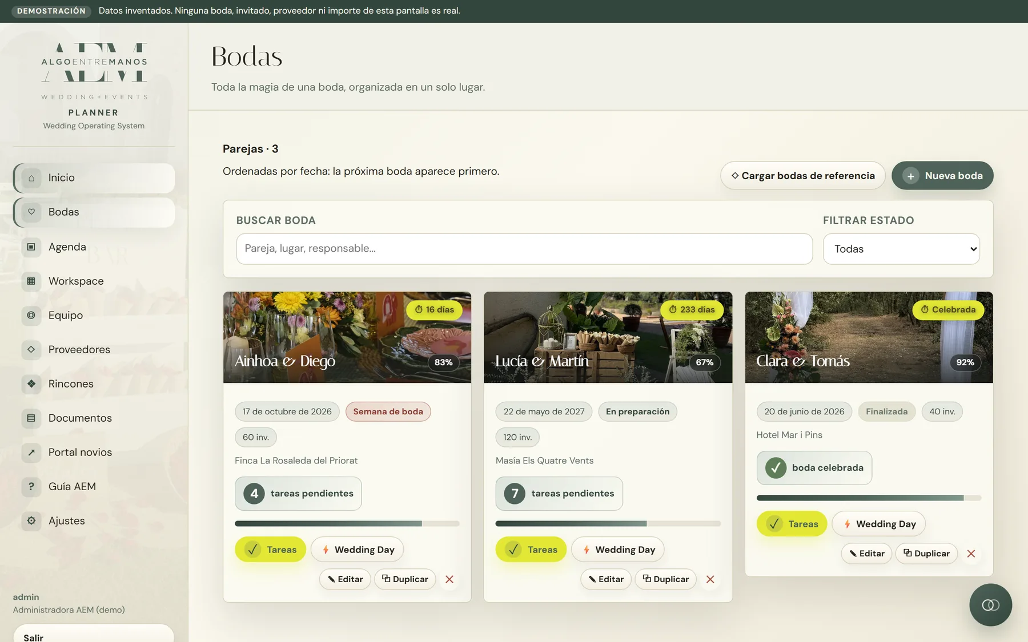The width and height of the screenshot is (1028, 642).
Task: Click the Guía AEM question mark icon
Action: pos(31,486)
